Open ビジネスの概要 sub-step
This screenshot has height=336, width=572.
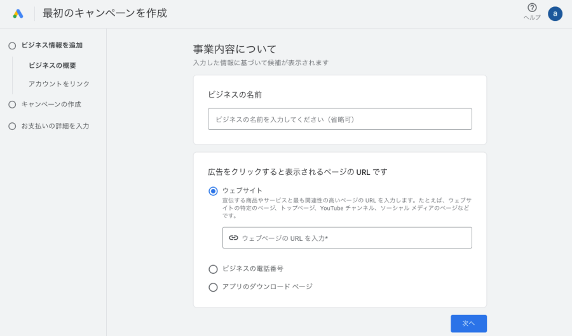coord(52,65)
